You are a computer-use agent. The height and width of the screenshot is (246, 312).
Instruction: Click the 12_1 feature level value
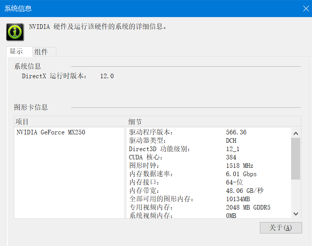tap(232, 149)
